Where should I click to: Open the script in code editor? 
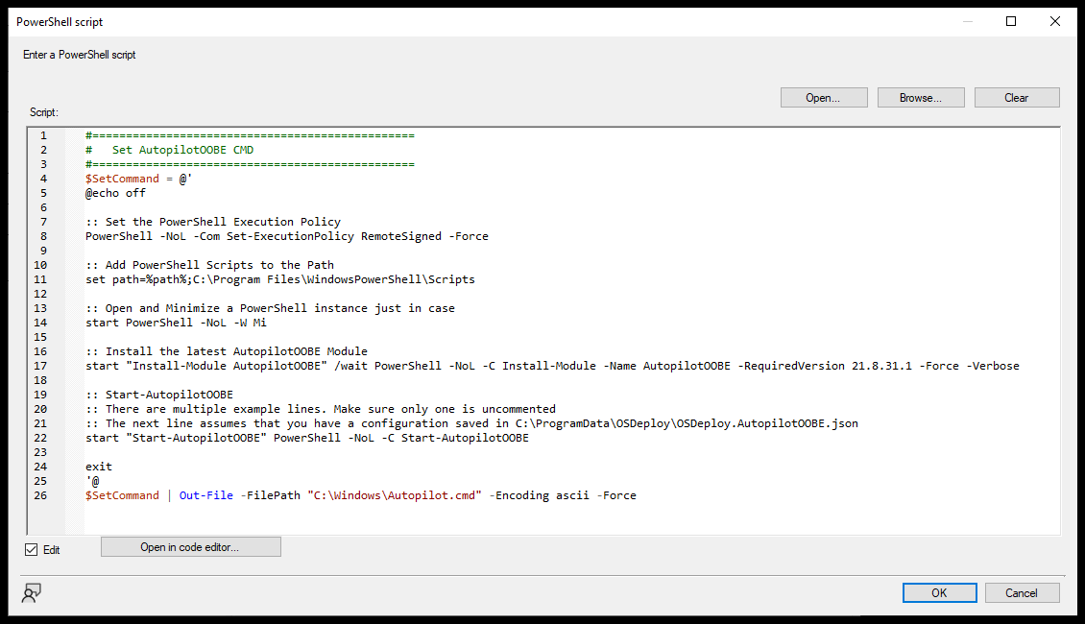click(190, 546)
